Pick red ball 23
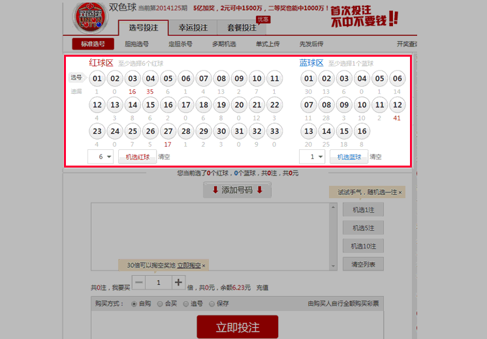 pos(97,131)
